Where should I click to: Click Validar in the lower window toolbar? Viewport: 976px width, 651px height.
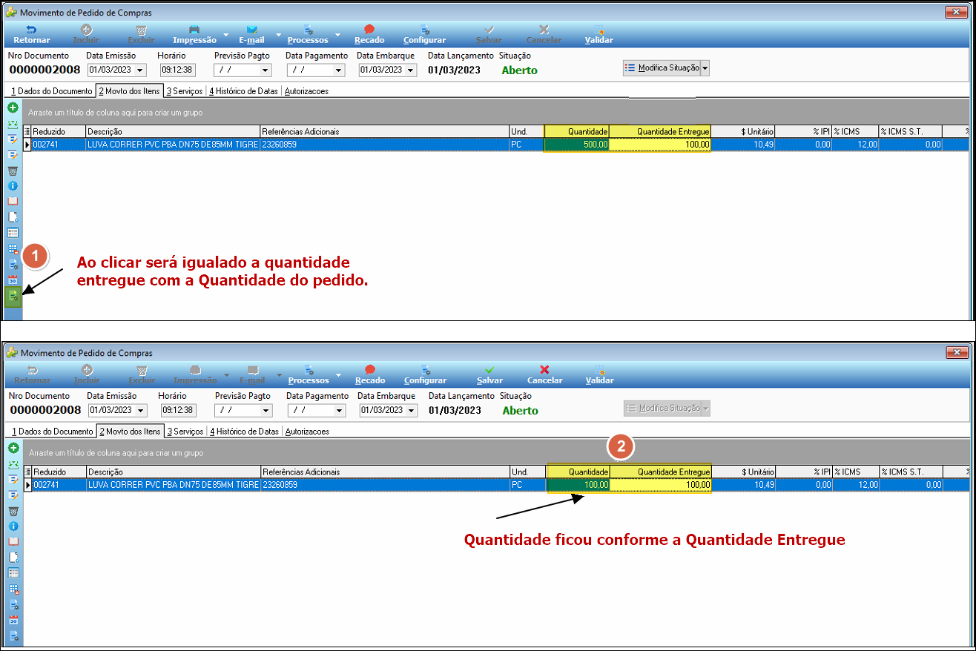tap(600, 374)
